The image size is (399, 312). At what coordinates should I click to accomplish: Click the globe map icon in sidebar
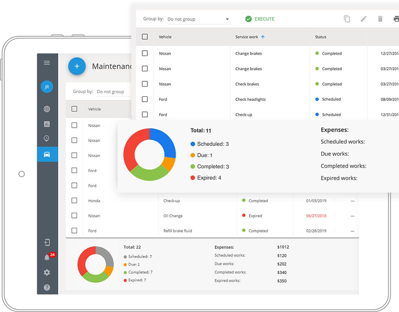click(x=47, y=109)
